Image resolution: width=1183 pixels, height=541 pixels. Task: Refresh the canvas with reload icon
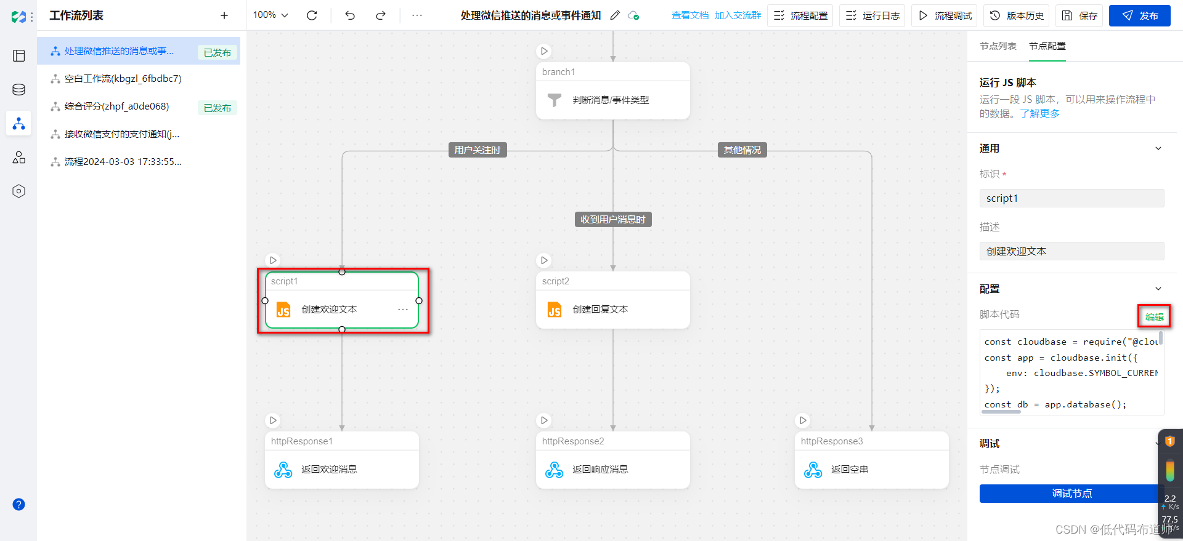[312, 15]
